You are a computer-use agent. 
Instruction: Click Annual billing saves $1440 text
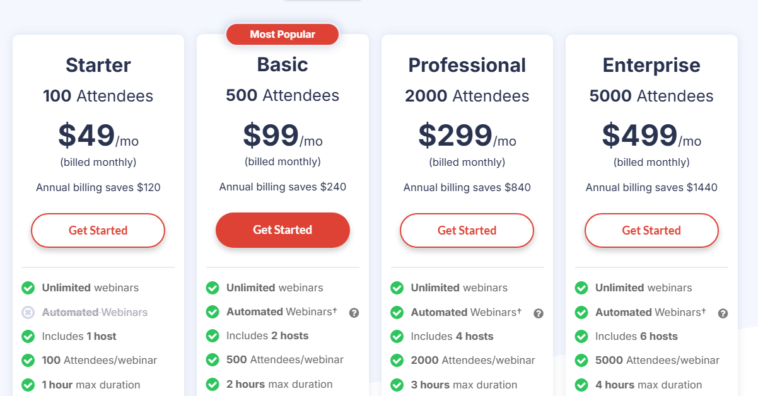(651, 187)
